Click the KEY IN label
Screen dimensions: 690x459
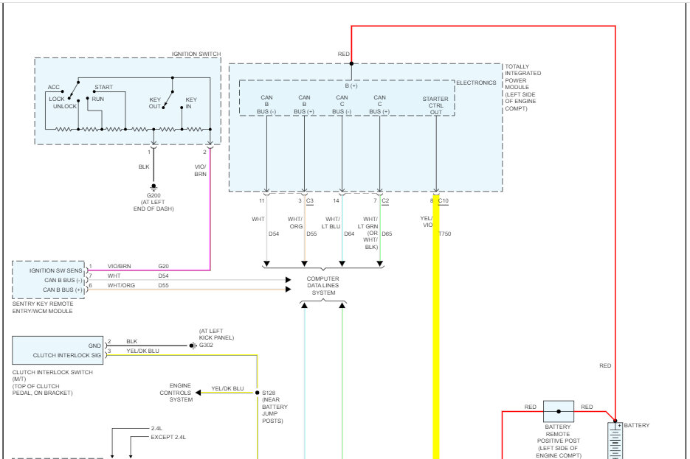[x=191, y=103]
